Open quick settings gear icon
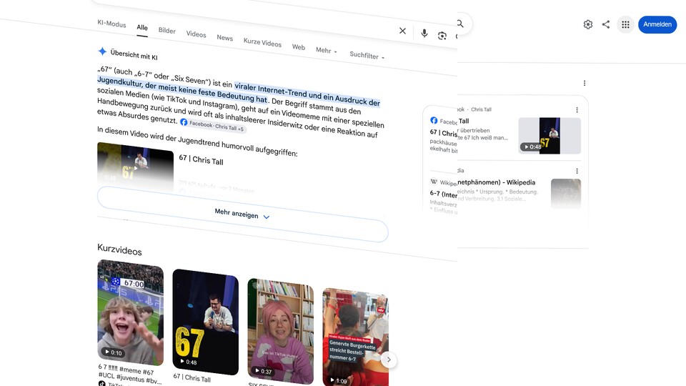The image size is (686, 386). [588, 24]
